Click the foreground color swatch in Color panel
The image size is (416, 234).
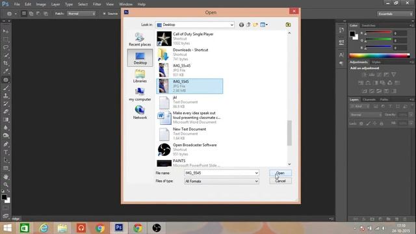click(352, 34)
